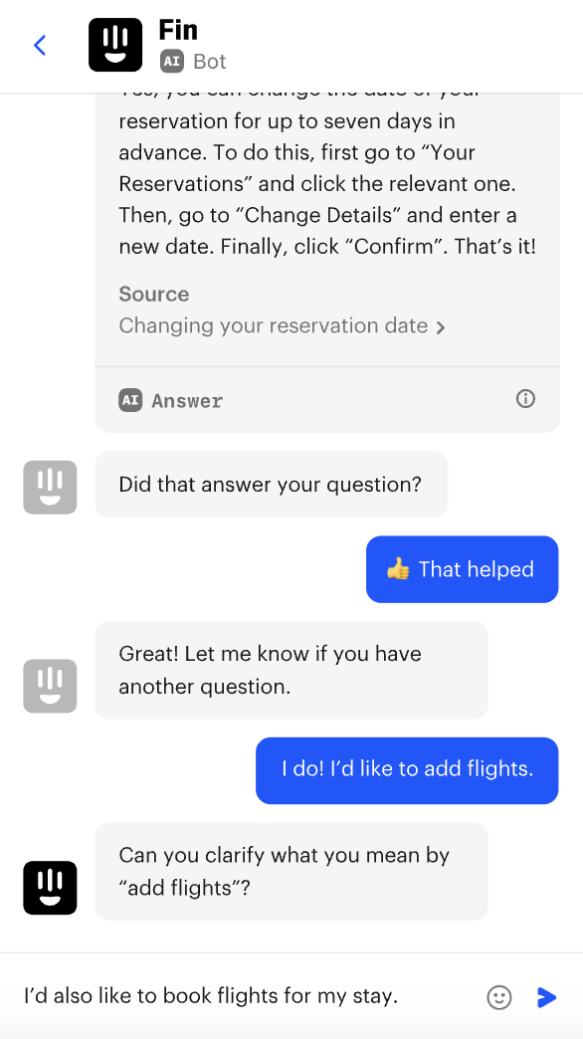This screenshot has height=1039, width=583.
Task: Click the gray bot avatar beside the clarify message
Action: pos(50,888)
